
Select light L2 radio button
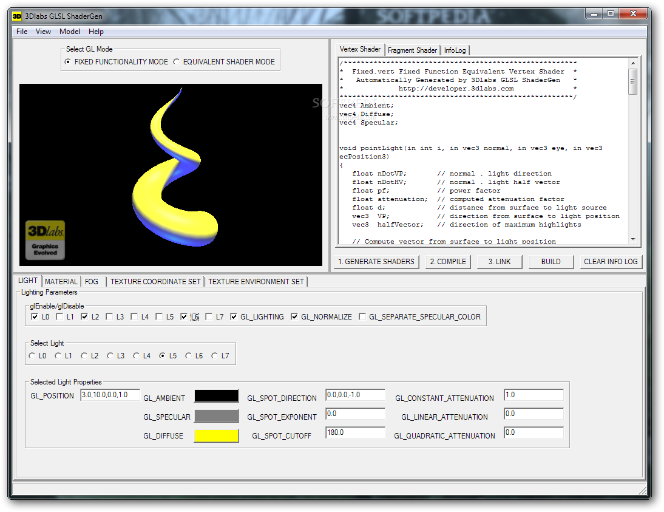tap(84, 355)
